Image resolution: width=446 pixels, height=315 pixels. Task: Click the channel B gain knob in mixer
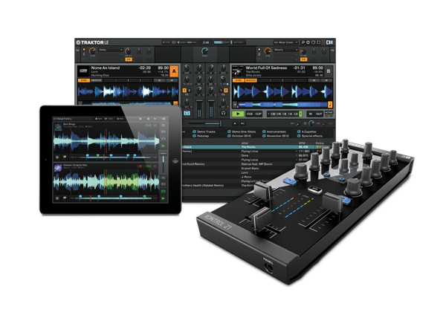[224, 68]
